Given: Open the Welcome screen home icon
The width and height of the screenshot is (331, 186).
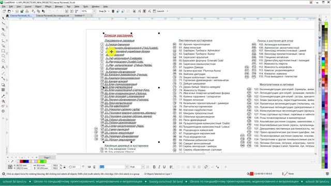Looking at the screenshot, I should click(7, 16).
